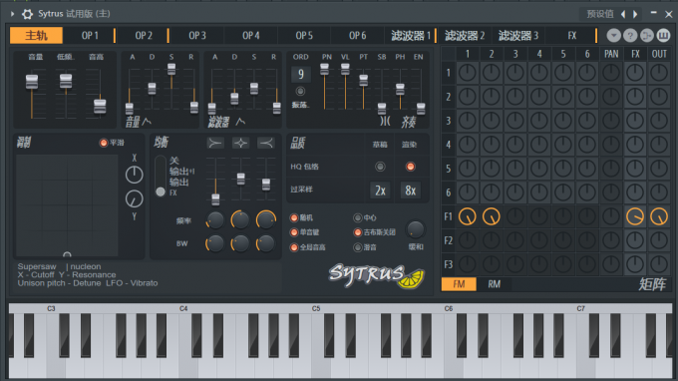Turn the middle 频率 frequency knob
Screen dimensions: 678x381
pos(240,220)
